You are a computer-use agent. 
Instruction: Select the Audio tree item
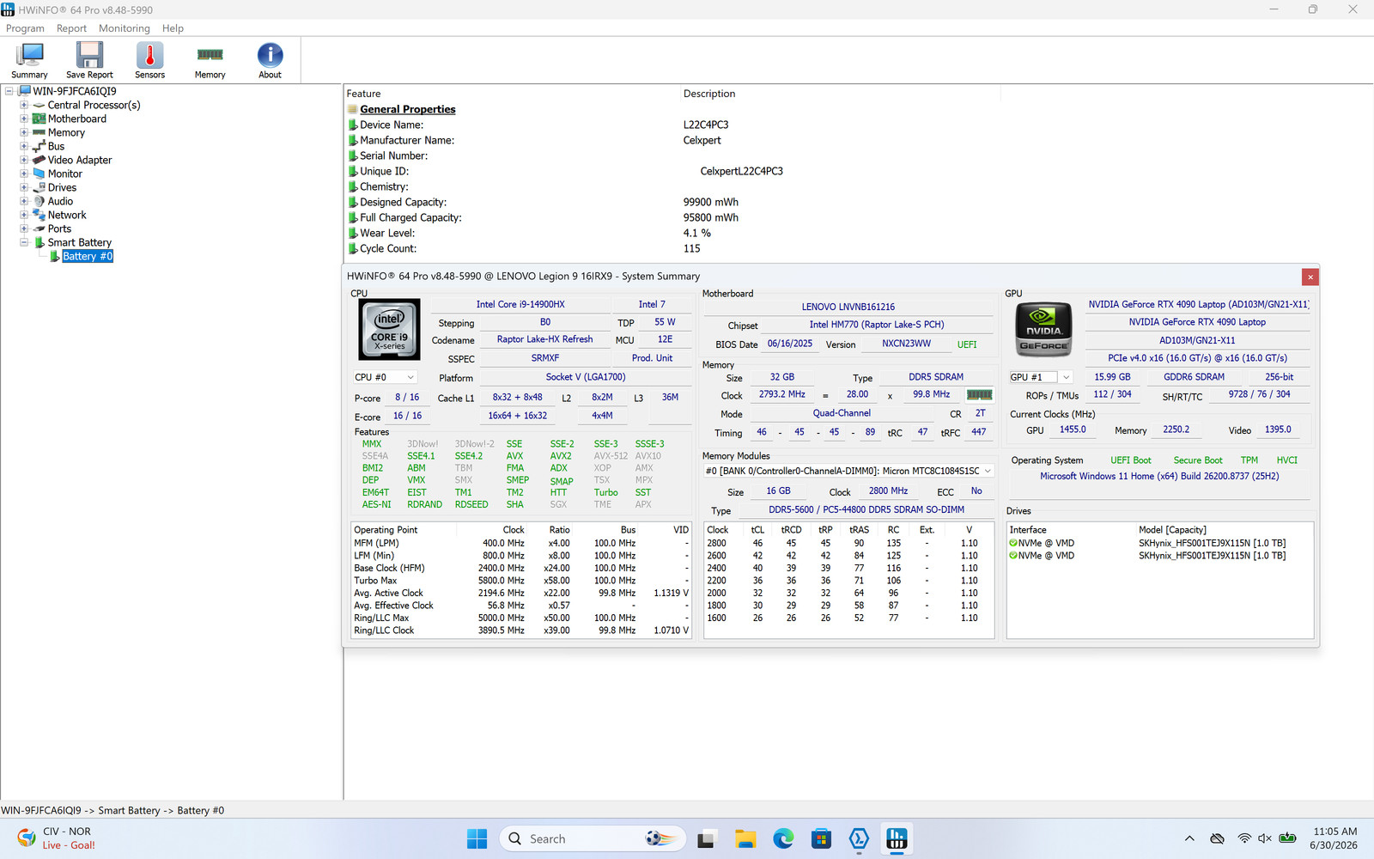click(60, 201)
